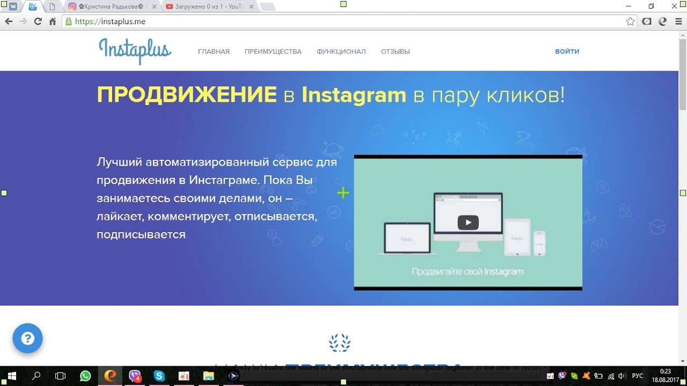This screenshot has width=687, height=386.
Task: Open Skype from the taskbar
Action: [159, 376]
